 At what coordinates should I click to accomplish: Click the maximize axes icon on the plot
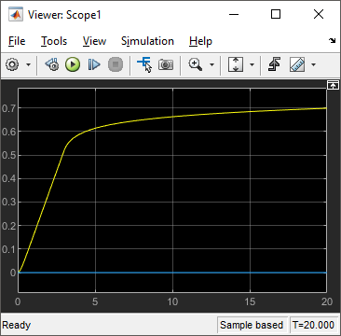click(x=333, y=85)
